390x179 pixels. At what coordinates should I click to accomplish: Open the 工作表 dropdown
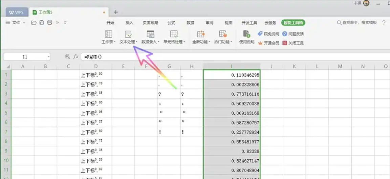click(108, 37)
